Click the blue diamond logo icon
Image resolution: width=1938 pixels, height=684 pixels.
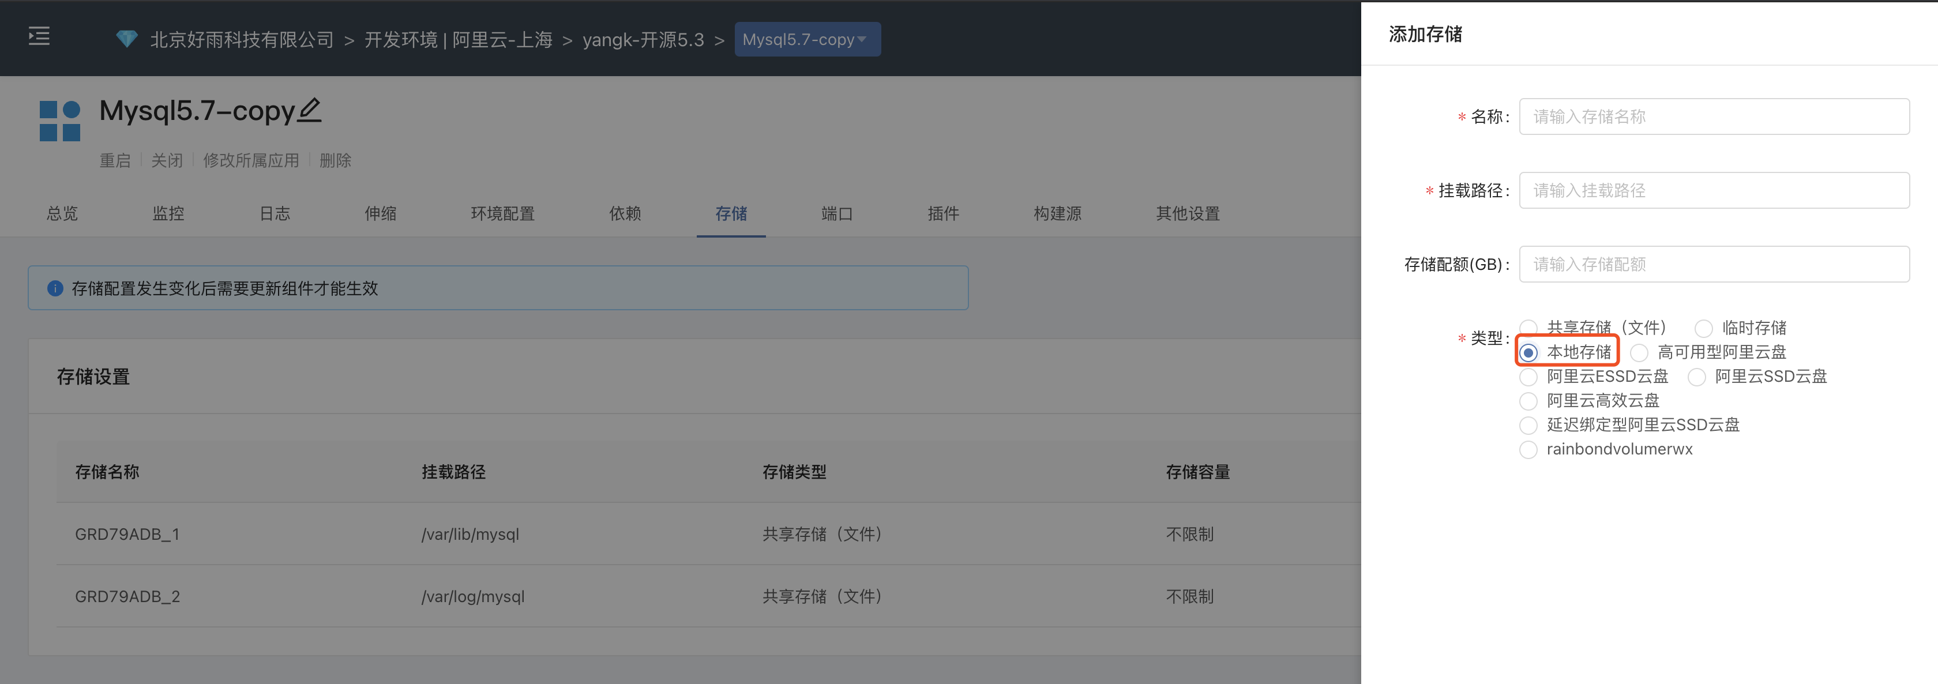[x=126, y=39]
